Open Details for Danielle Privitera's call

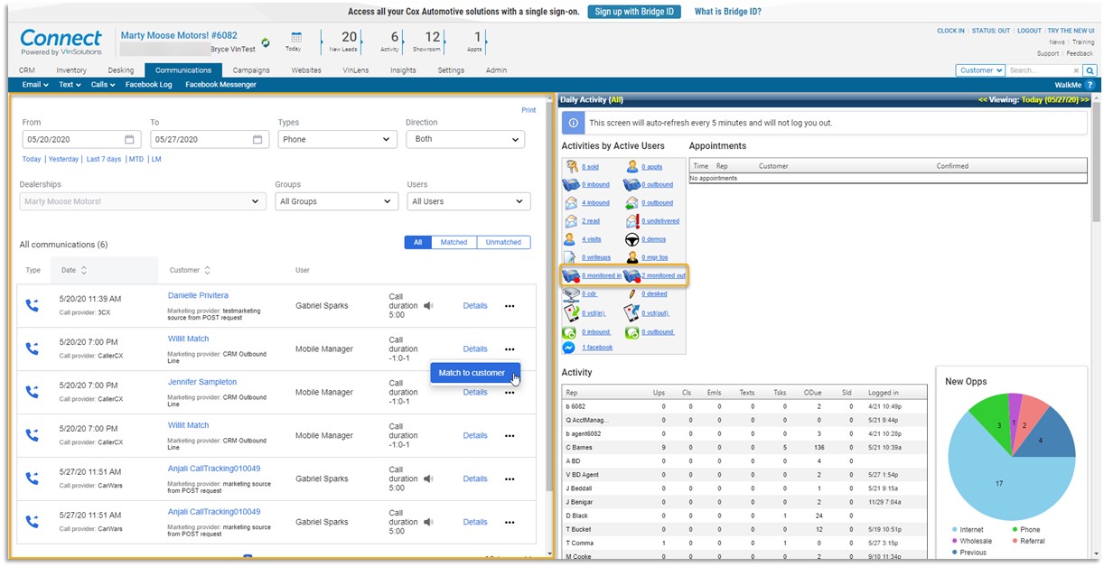coord(475,306)
